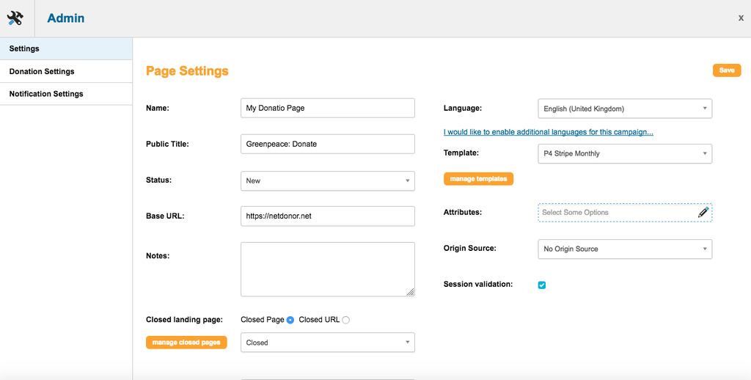Click the manage closed pages button
The width and height of the screenshot is (751, 380).
pyautogui.click(x=186, y=343)
